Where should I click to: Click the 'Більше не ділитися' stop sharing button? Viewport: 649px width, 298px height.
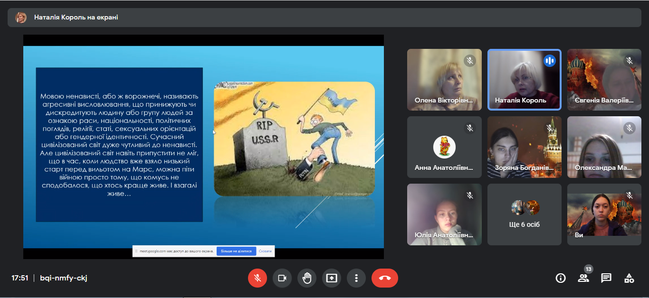click(x=236, y=251)
